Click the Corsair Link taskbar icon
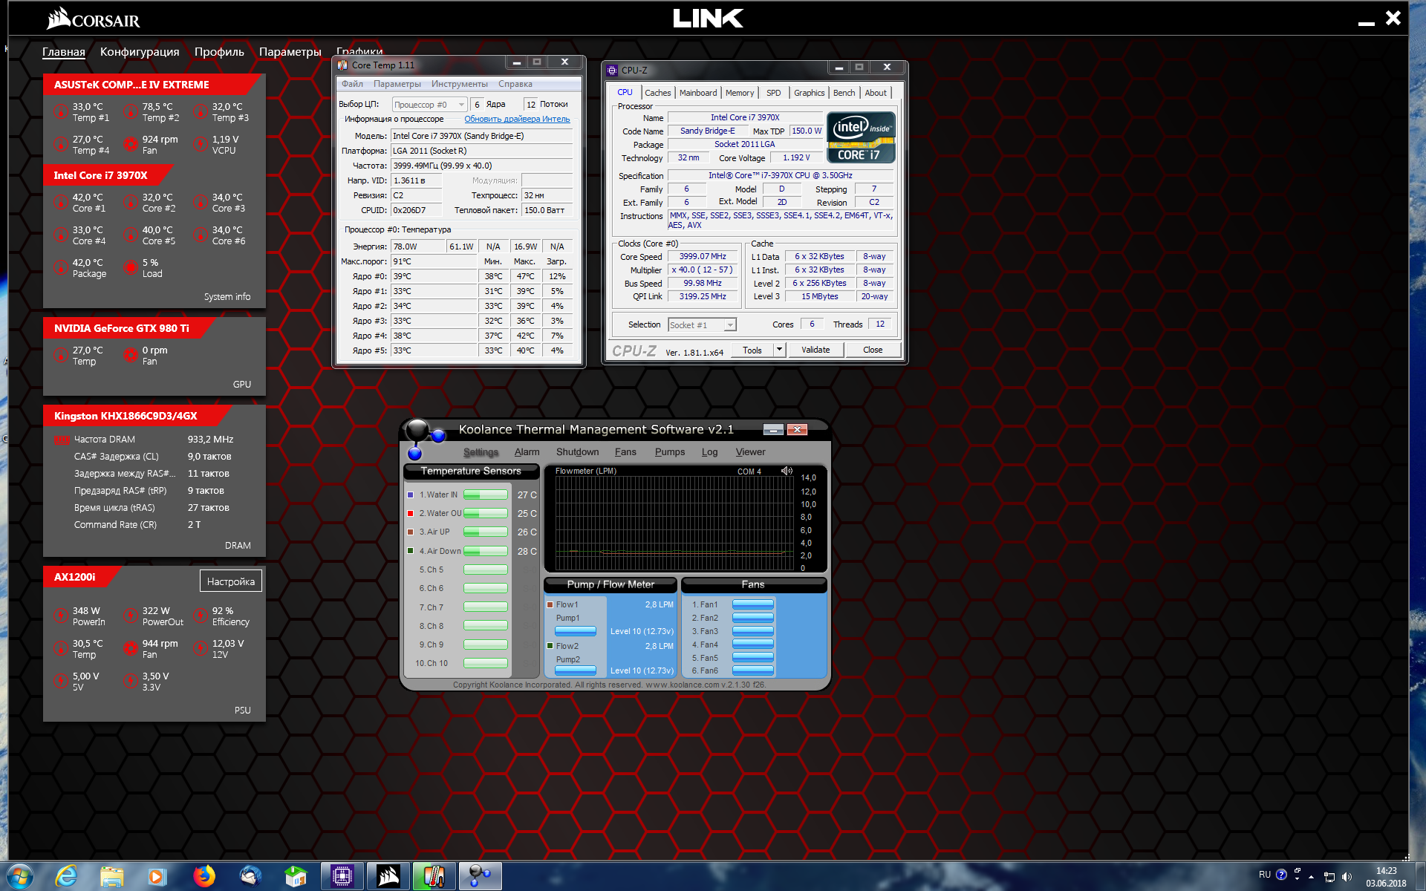 pyautogui.click(x=388, y=876)
